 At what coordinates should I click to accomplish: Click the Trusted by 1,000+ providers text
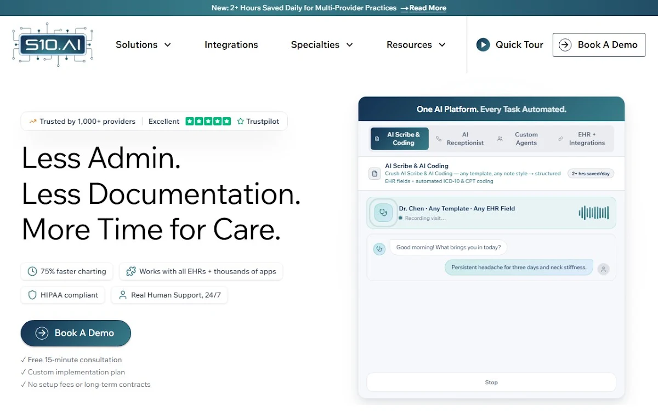point(87,122)
